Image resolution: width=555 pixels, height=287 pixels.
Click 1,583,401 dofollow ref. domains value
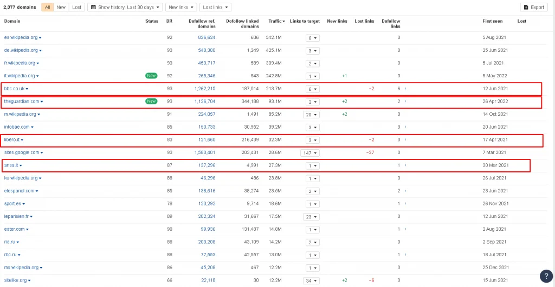pyautogui.click(x=204, y=152)
